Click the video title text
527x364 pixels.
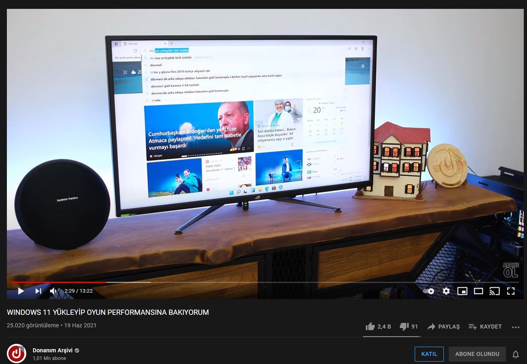[108, 312]
